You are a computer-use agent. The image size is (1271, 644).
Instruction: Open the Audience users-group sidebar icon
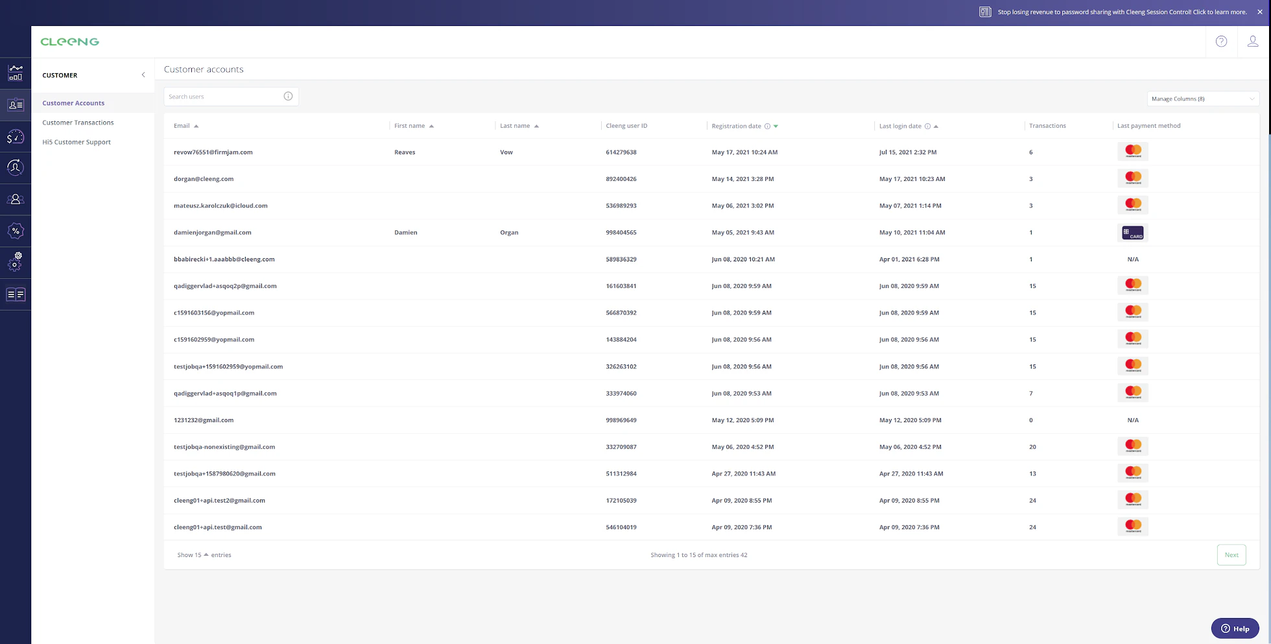[16, 199]
